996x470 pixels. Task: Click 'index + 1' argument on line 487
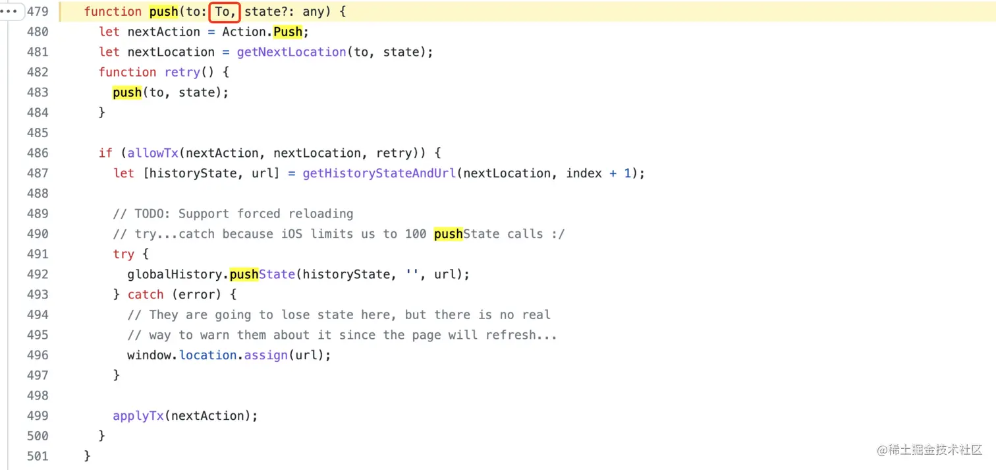[599, 173]
